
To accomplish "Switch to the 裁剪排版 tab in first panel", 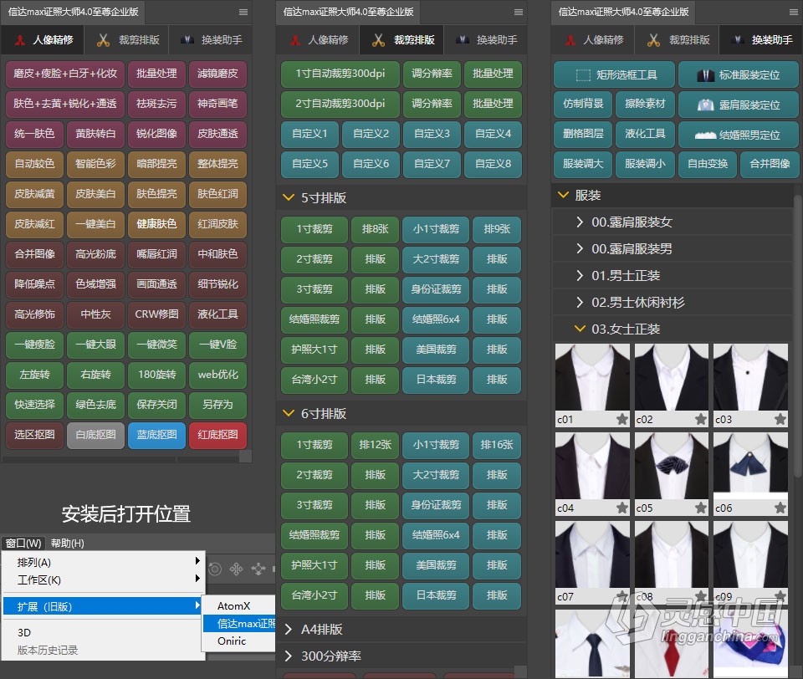I will pyautogui.click(x=128, y=40).
